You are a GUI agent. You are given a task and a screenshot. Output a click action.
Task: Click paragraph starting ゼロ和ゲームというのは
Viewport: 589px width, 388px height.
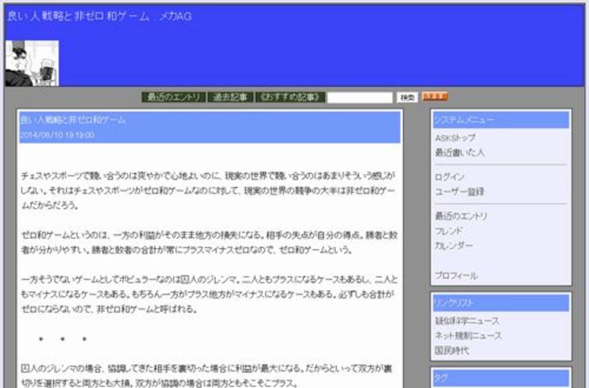(209, 242)
